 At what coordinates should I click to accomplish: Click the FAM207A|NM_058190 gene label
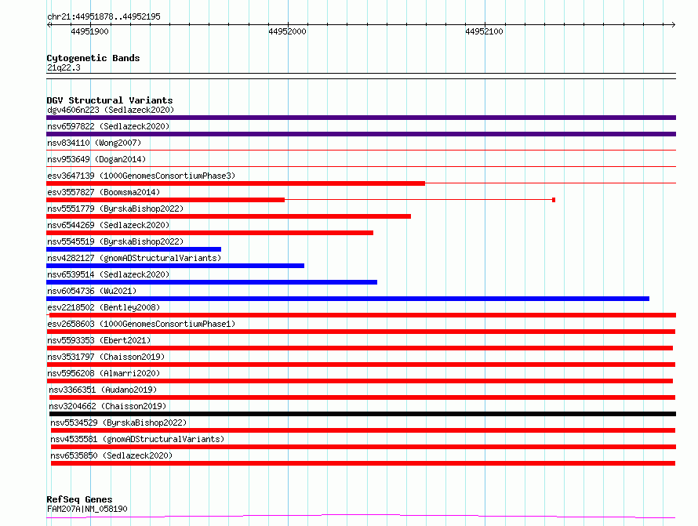tap(87, 509)
